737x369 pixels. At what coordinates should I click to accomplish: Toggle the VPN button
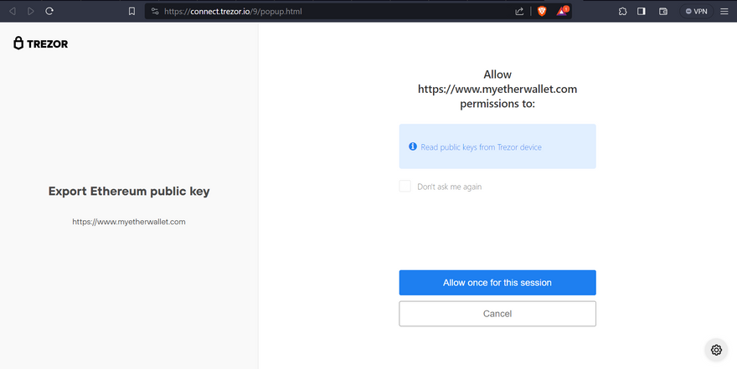coord(696,11)
